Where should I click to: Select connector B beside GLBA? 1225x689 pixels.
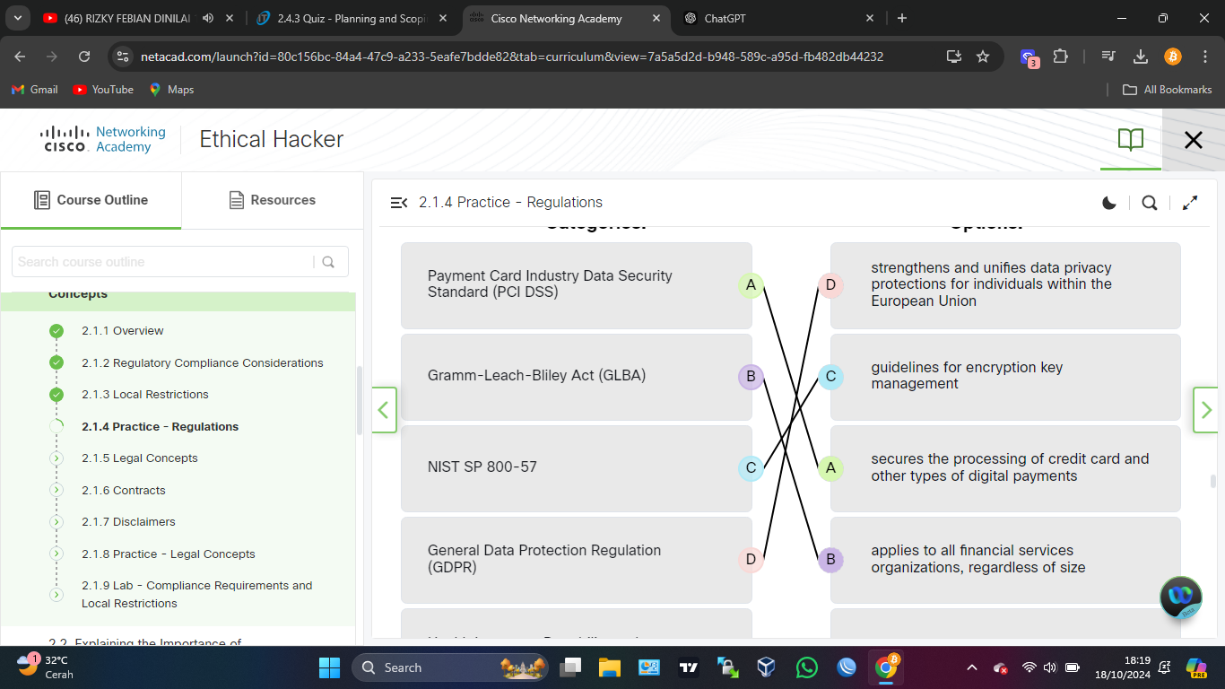(751, 376)
